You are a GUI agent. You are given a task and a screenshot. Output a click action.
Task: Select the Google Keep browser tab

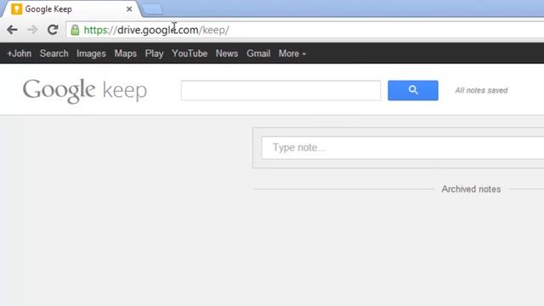(71, 9)
